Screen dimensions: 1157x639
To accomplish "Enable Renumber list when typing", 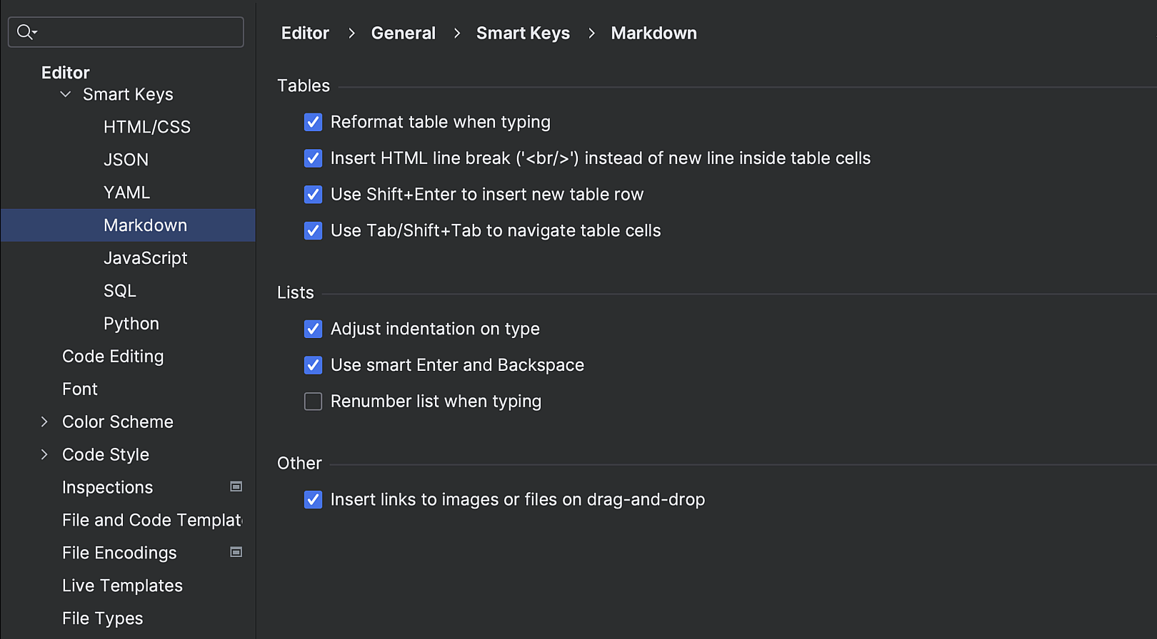I will [313, 401].
